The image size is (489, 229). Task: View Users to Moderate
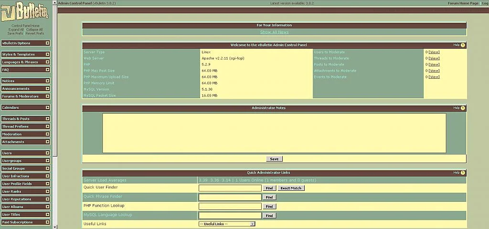coord(434,52)
